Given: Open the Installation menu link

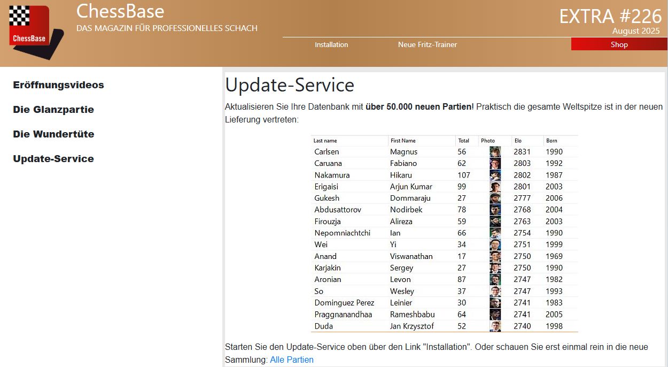Looking at the screenshot, I should (x=331, y=44).
